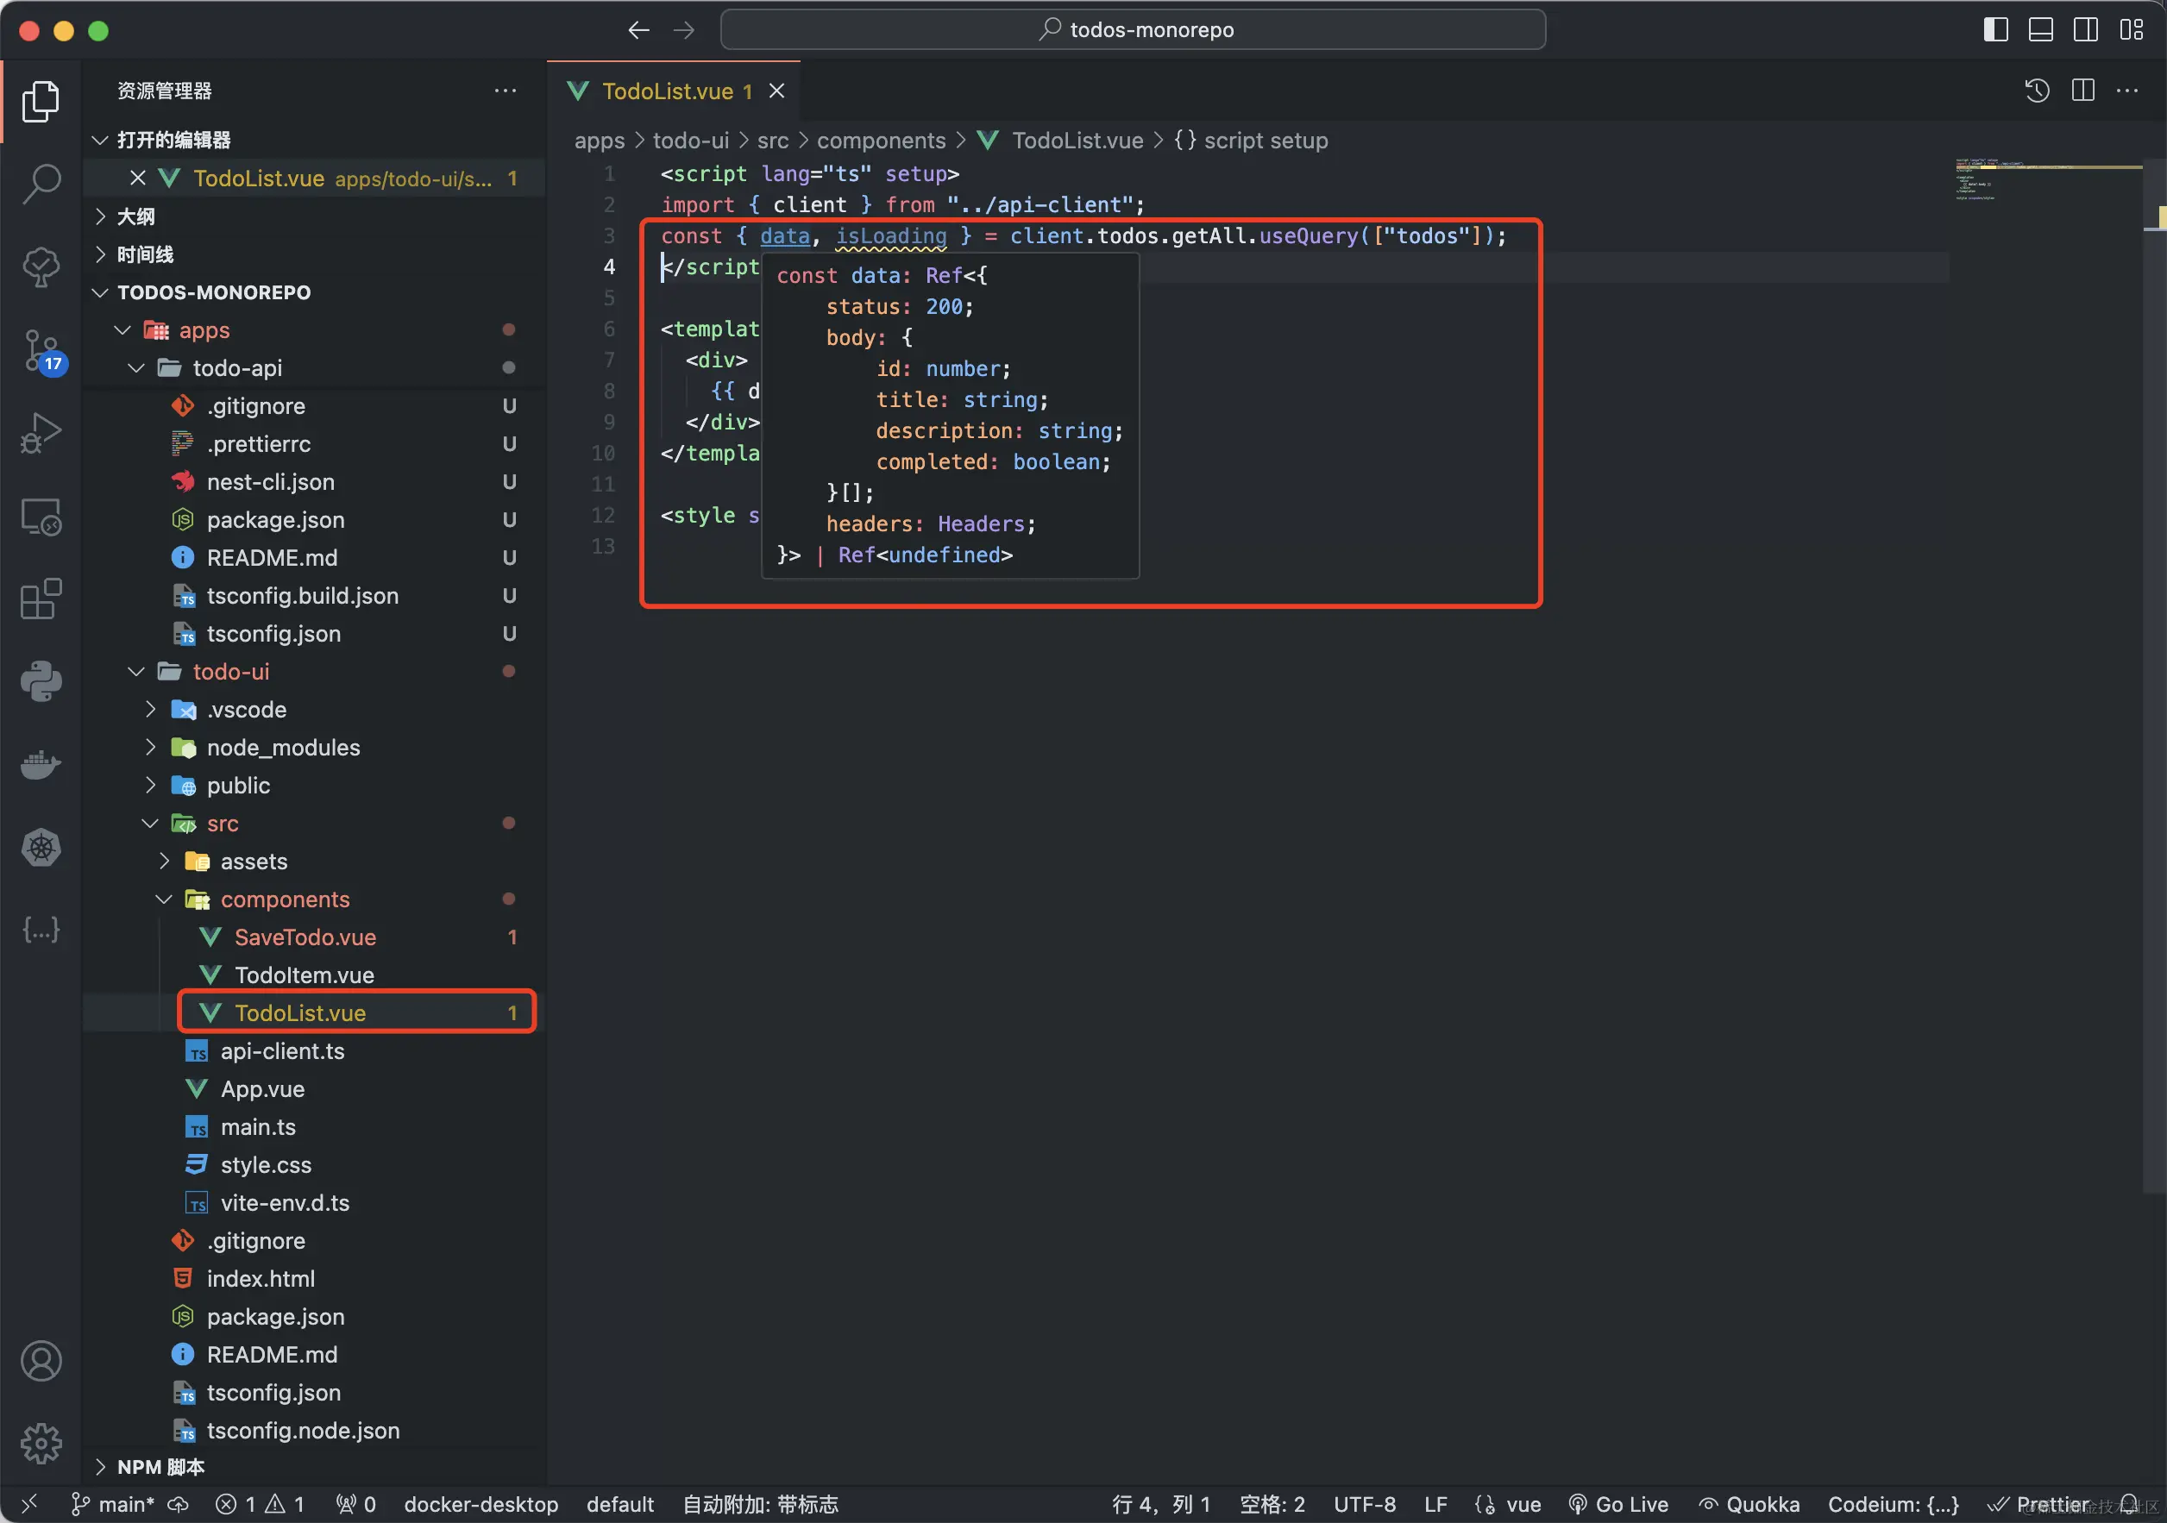Open the Explorer view in activity bar
2167x1523 pixels.
(41, 101)
